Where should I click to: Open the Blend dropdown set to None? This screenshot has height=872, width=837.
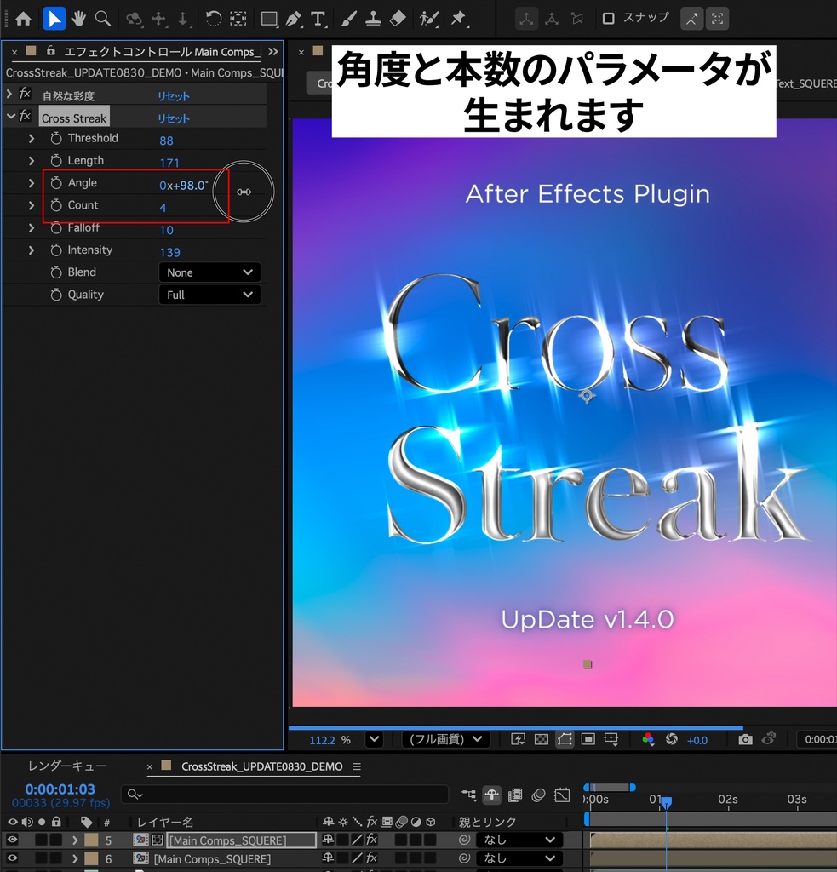pyautogui.click(x=209, y=272)
